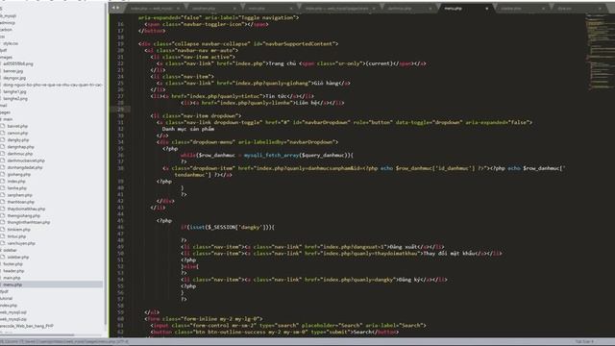The width and height of the screenshot is (615, 346).
Task: Open dayngoc.jpg in the sidebar
Action: click(x=14, y=78)
